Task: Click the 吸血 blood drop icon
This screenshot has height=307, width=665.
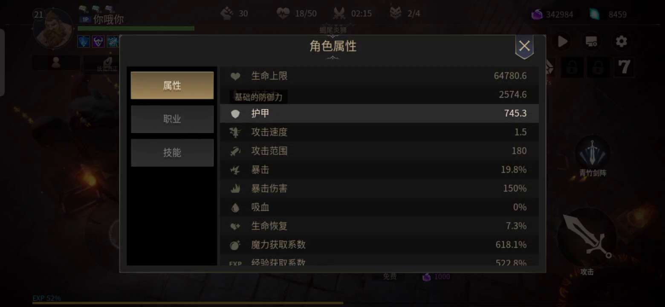Action: 235,208
